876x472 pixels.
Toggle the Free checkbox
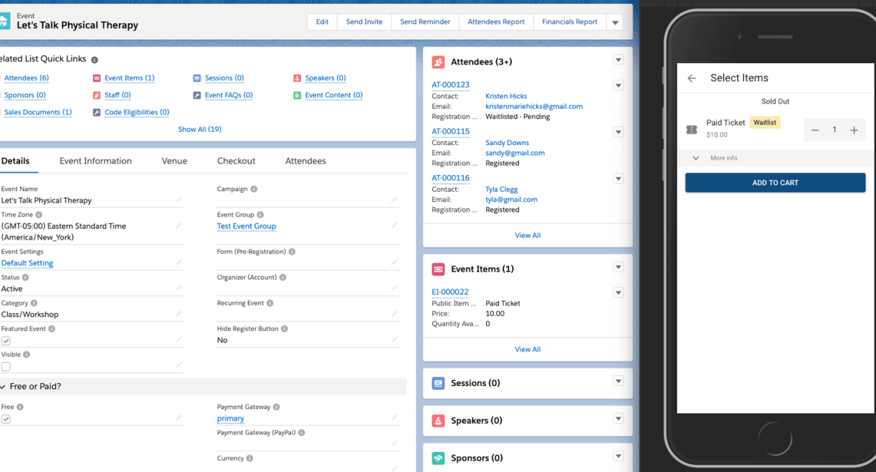(x=6, y=419)
